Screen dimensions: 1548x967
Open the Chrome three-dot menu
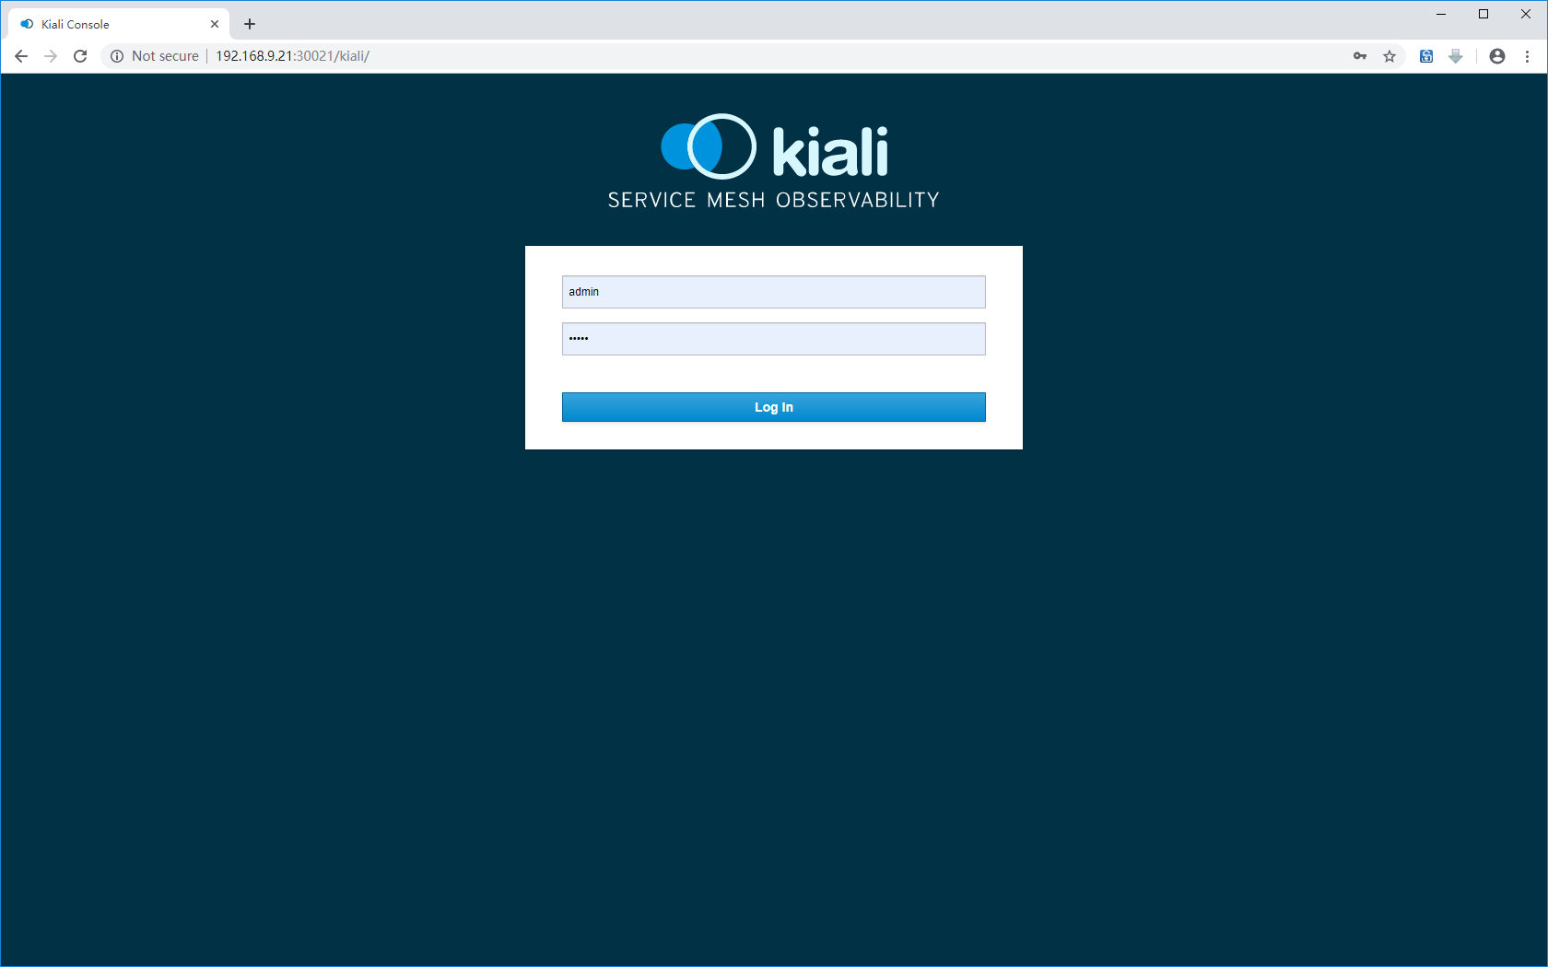tap(1527, 56)
